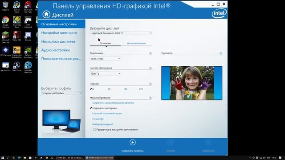Select По центру scaling option
This screenshot has width=285, height=160.
[98, 119]
